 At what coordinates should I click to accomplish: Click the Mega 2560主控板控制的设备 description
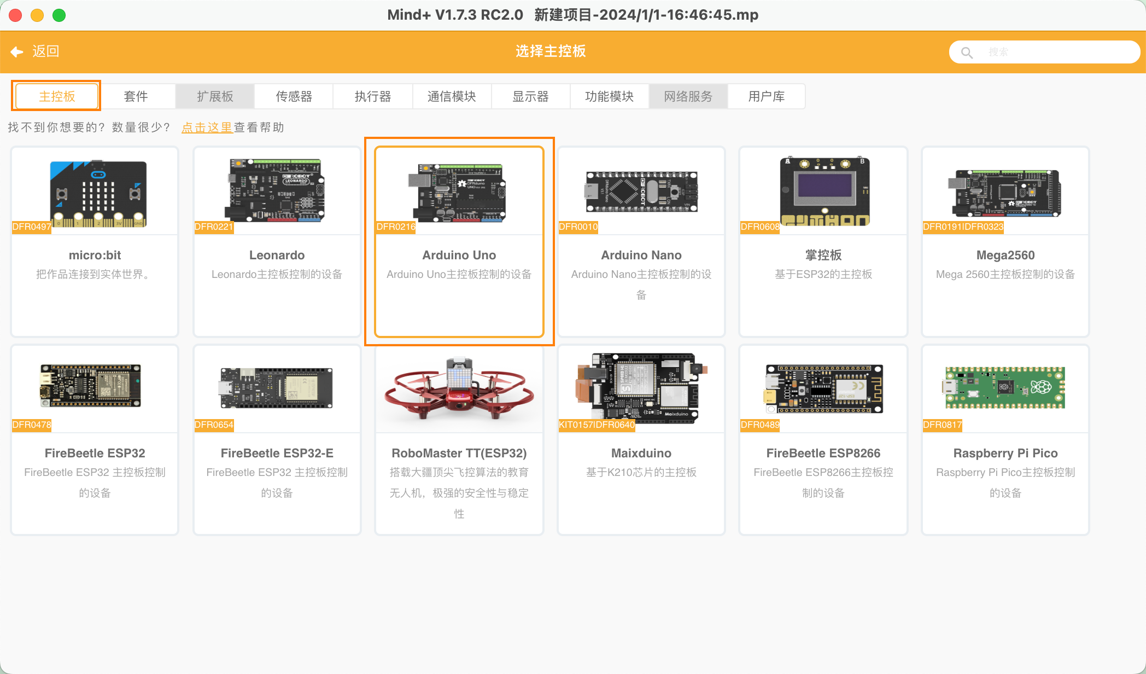tap(1005, 274)
